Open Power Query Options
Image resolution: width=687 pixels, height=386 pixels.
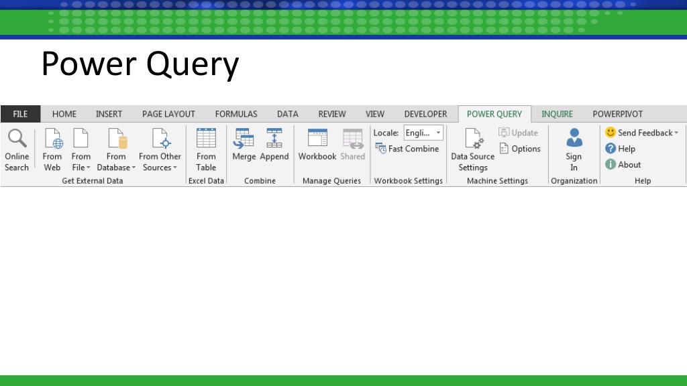[x=520, y=149]
